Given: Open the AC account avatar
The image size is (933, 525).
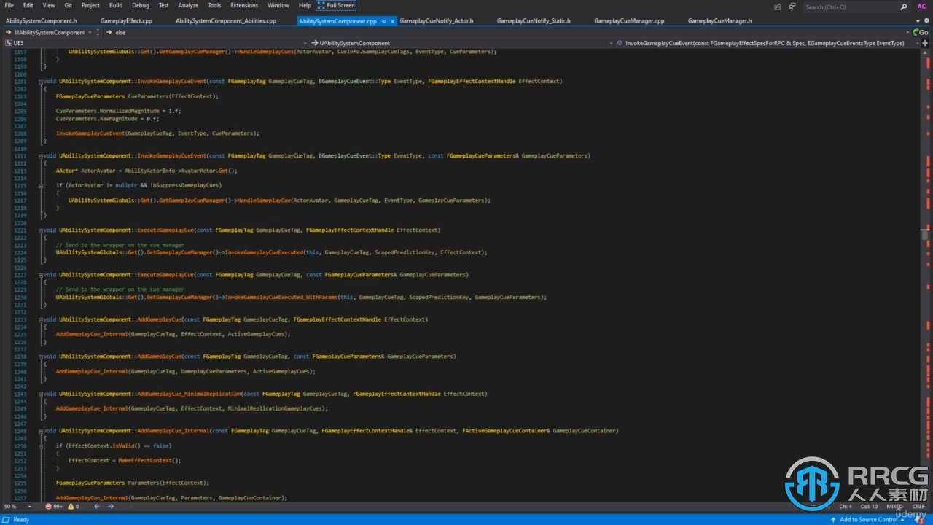Looking at the screenshot, I should 921,7.
